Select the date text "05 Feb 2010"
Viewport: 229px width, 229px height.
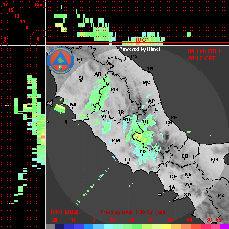pyautogui.click(x=204, y=51)
